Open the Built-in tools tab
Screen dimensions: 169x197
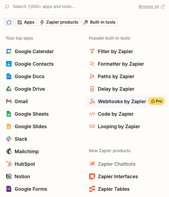pos(99,22)
